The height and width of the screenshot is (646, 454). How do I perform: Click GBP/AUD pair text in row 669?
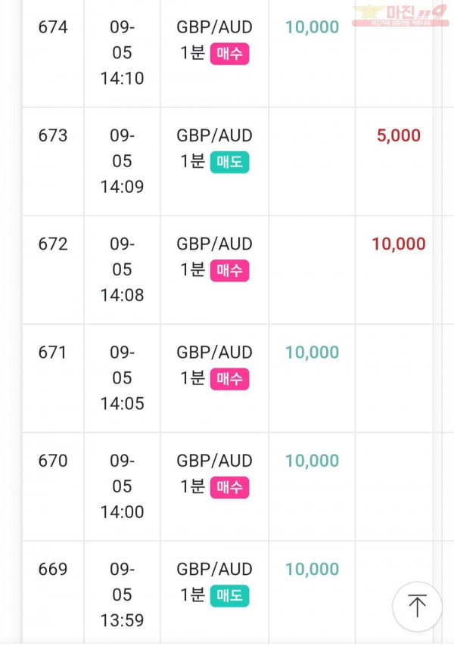(x=214, y=569)
